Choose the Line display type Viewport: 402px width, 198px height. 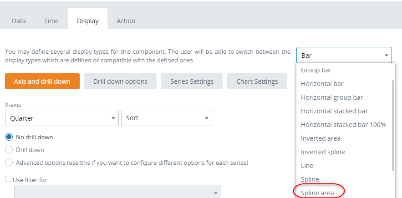(x=307, y=166)
